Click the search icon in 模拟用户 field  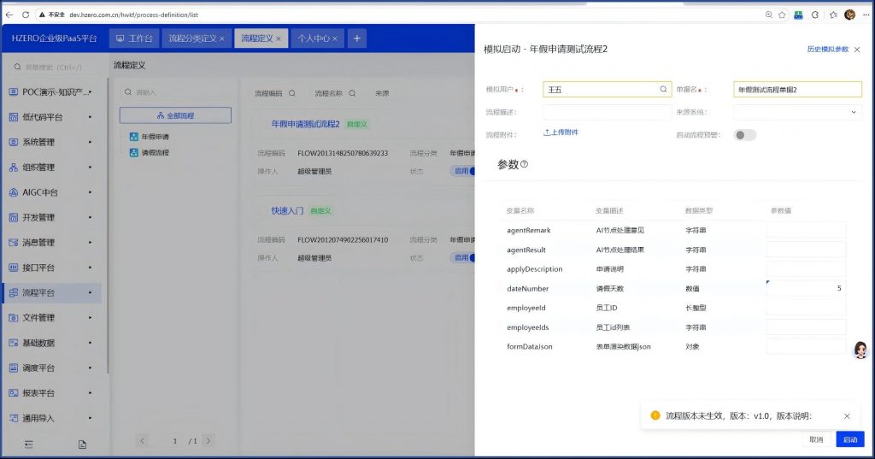click(663, 89)
